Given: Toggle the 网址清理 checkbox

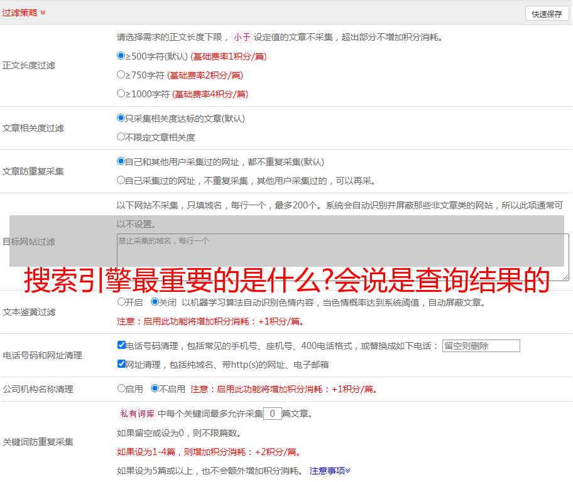Looking at the screenshot, I should pos(122,363).
